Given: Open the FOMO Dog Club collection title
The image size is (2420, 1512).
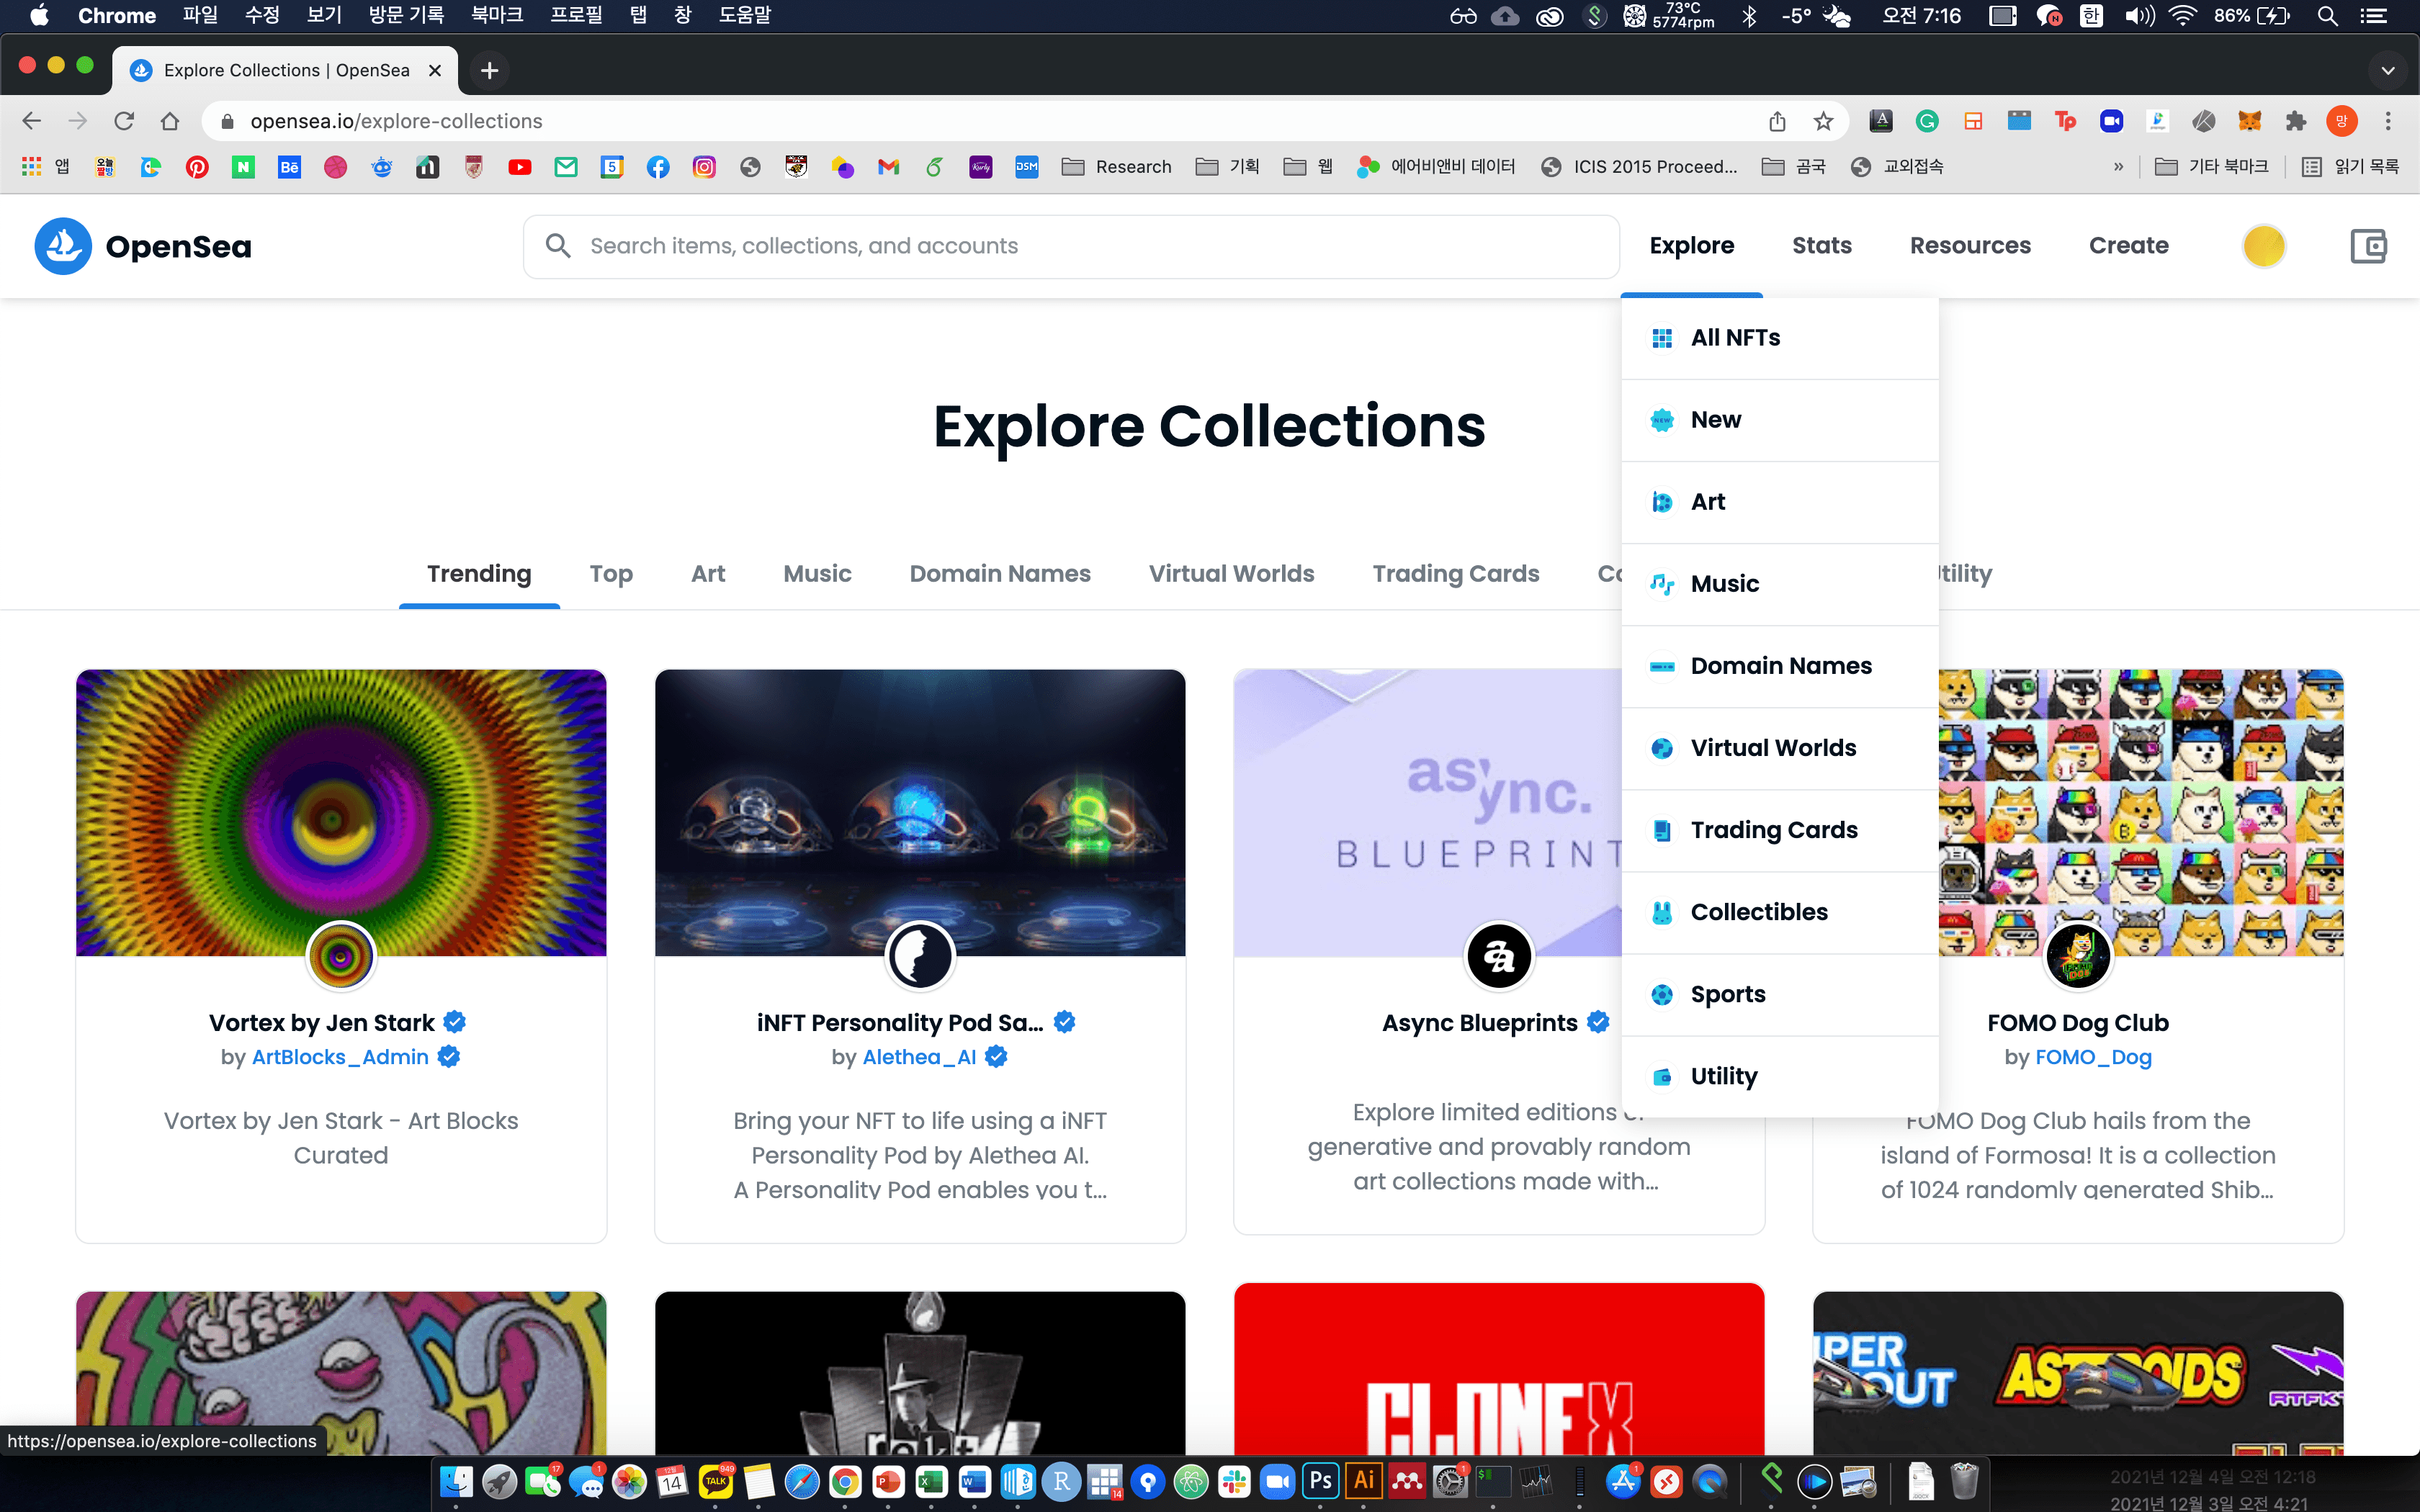Looking at the screenshot, I should tap(2078, 1023).
